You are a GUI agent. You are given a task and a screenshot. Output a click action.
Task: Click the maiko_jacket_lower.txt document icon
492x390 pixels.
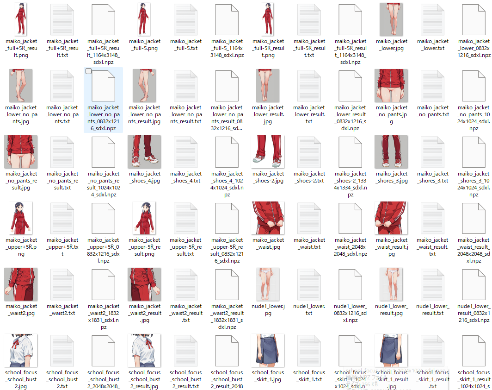(432, 19)
